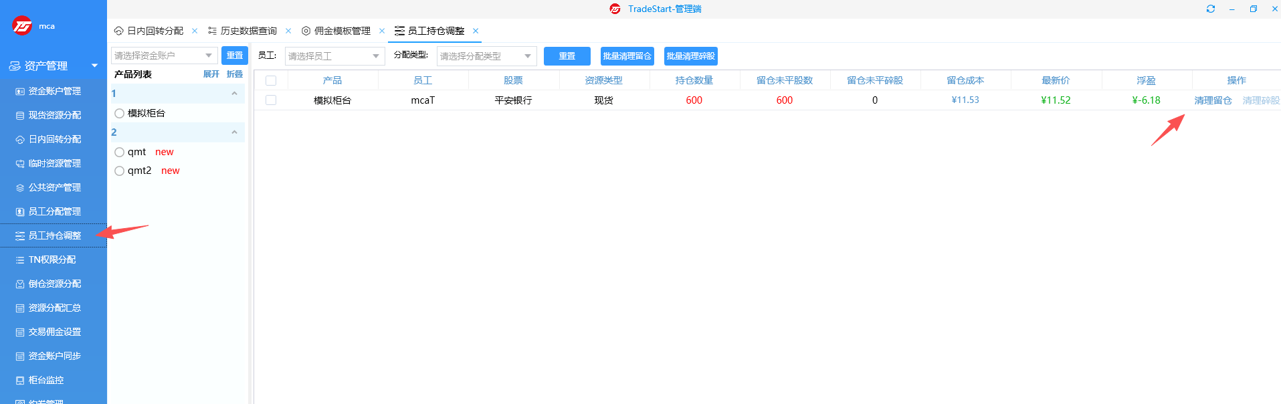
Task: Open TN权限分配 sidebar icon
Action: pos(20,260)
